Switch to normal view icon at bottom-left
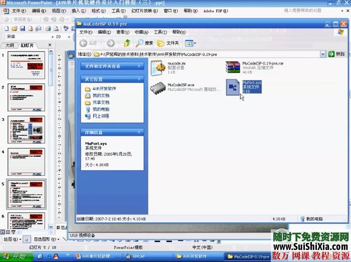The width and height of the screenshot is (351, 262). pyautogui.click(x=2, y=232)
